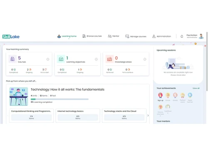Click the Courses card icon

tap(12, 59)
